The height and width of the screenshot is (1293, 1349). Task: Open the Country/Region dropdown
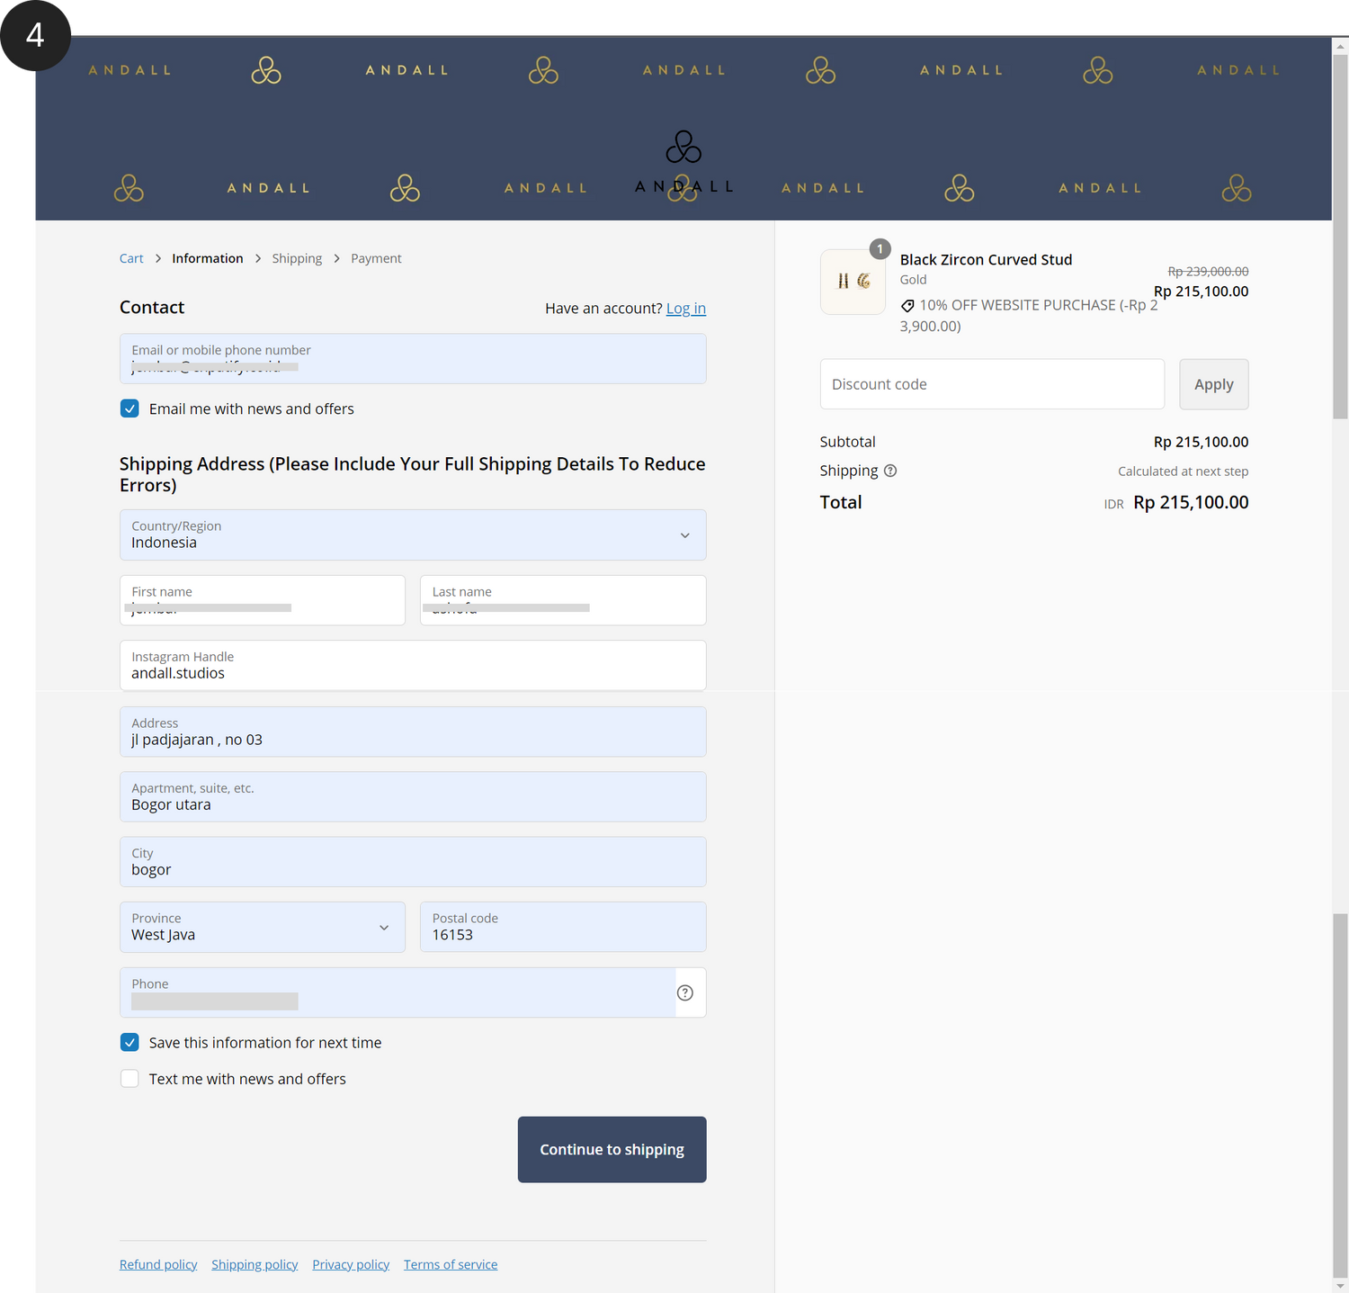413,535
